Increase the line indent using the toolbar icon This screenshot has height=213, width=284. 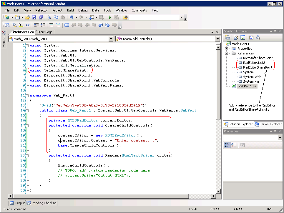43,25
